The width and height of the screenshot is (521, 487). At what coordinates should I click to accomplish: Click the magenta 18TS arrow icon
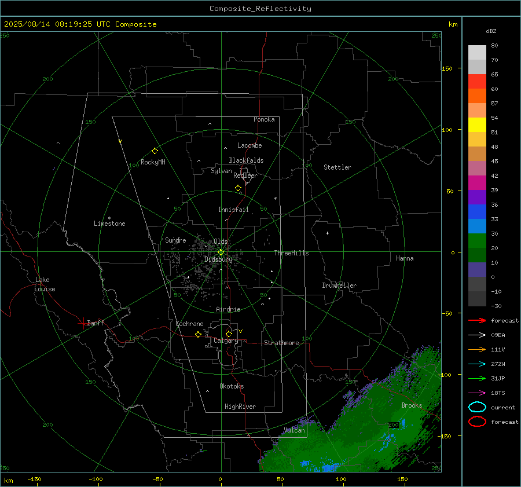(x=477, y=393)
